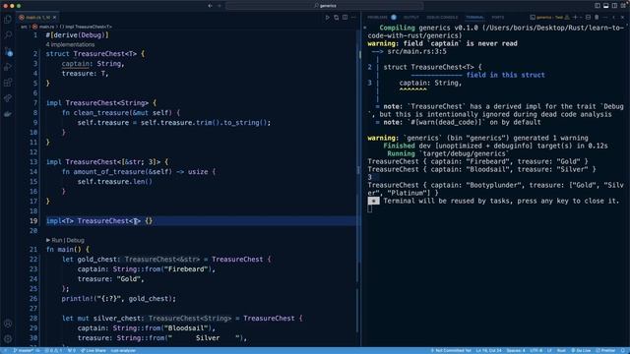Screen dimensions: 630x354
Task: Click the UTF-8 encoding selector
Action: pos(536,350)
